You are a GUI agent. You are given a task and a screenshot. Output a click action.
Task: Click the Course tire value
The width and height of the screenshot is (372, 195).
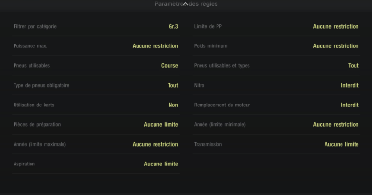[x=170, y=65]
